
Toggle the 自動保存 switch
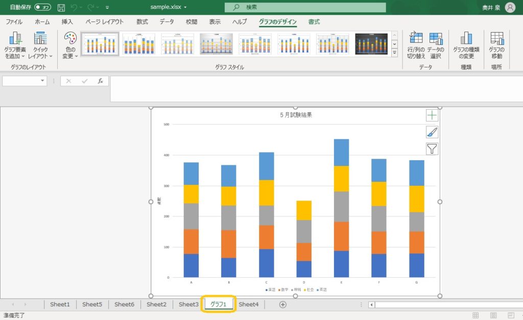42,8
